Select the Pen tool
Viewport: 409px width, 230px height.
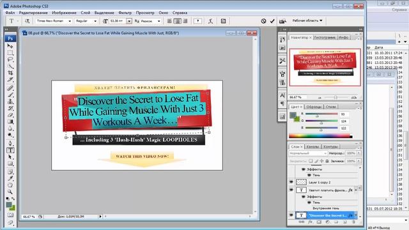[10, 143]
